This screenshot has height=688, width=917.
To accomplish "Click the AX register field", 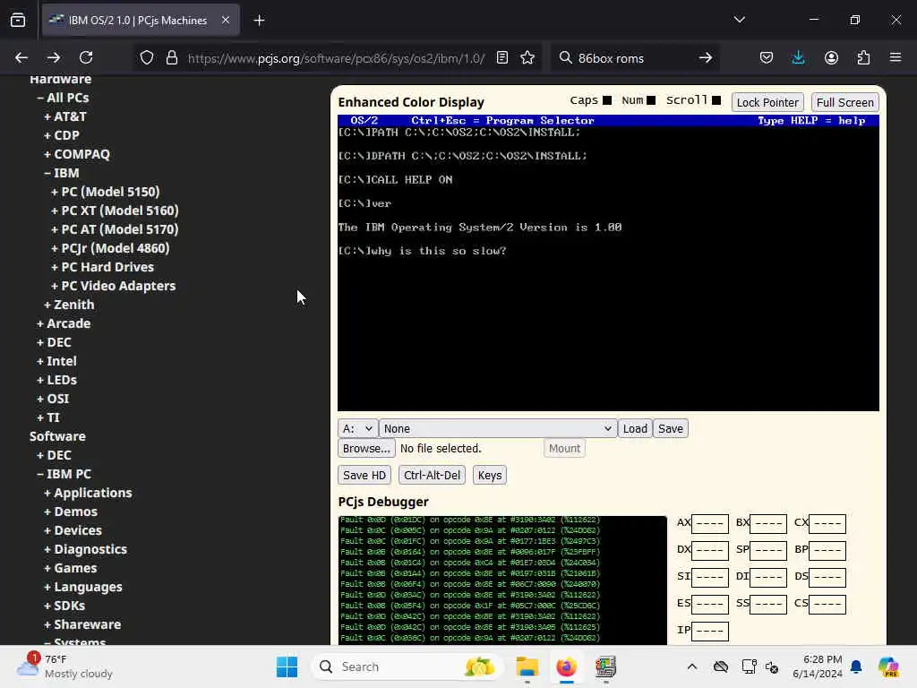I will tap(710, 523).
